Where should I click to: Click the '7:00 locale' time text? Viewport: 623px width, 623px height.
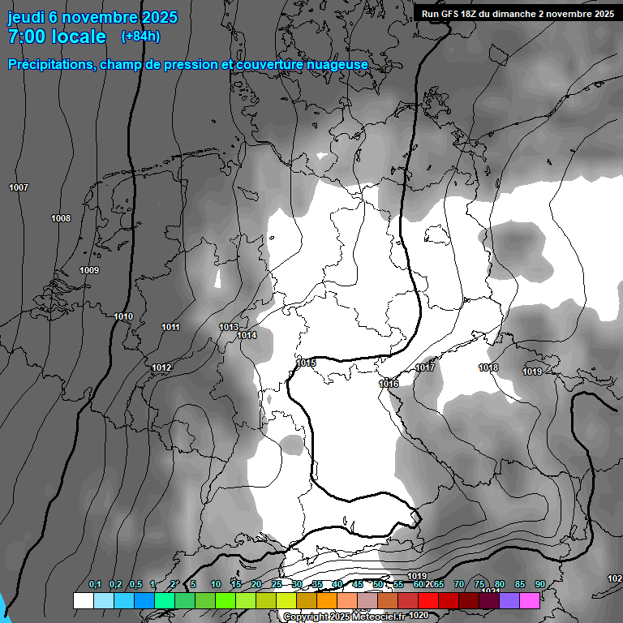(x=58, y=37)
